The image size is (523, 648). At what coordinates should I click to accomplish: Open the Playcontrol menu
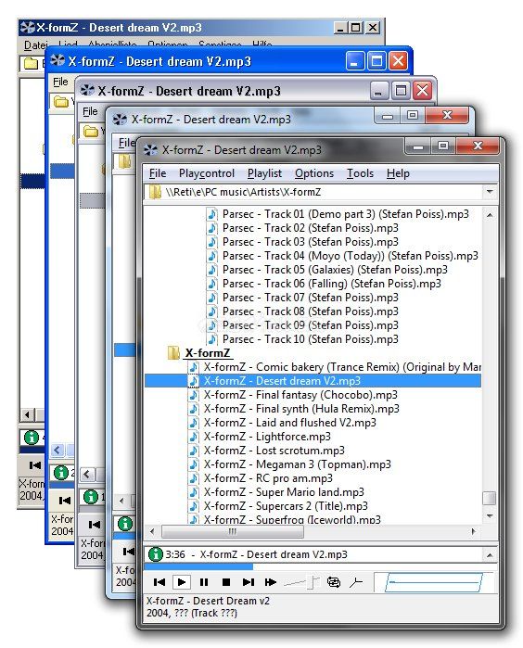click(207, 173)
